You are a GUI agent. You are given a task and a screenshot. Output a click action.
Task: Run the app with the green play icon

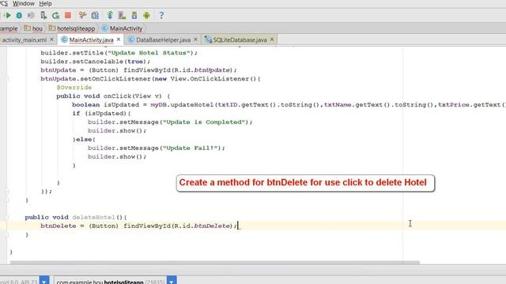(x=7, y=16)
